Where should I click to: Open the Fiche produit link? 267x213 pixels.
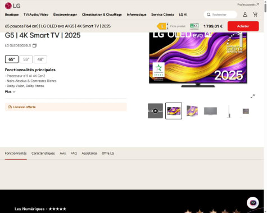pyautogui.click(x=178, y=26)
